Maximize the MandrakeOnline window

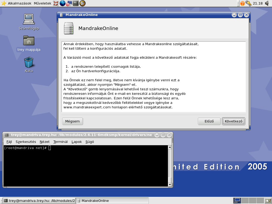click(x=240, y=15)
